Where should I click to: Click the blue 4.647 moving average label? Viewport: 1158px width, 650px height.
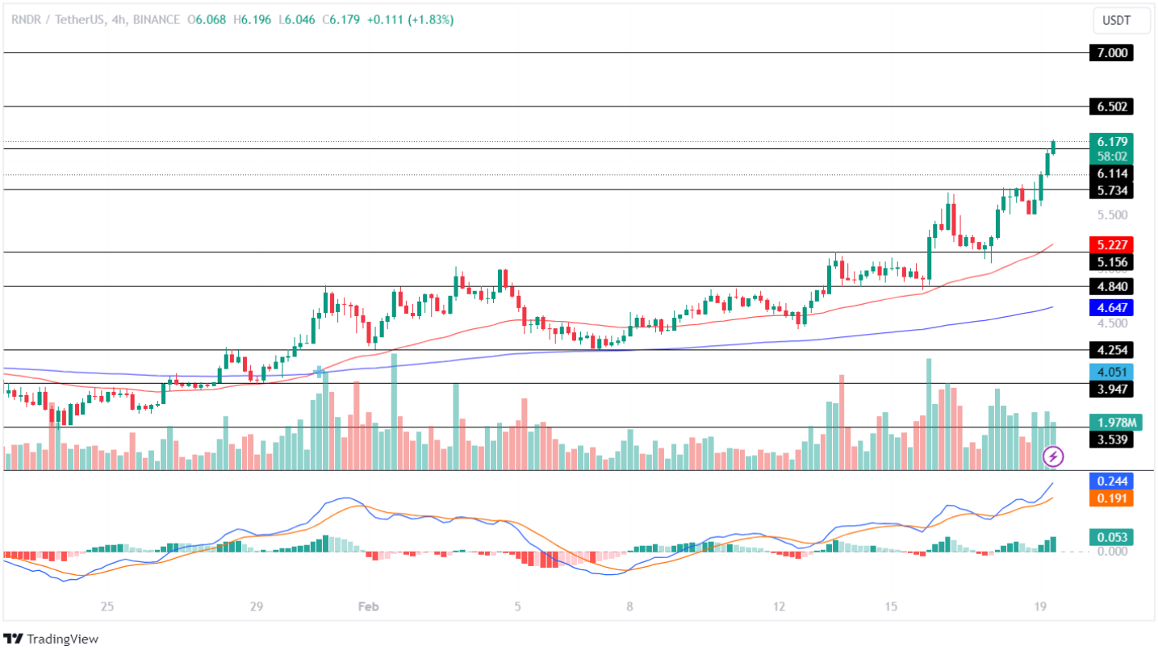pos(1110,307)
